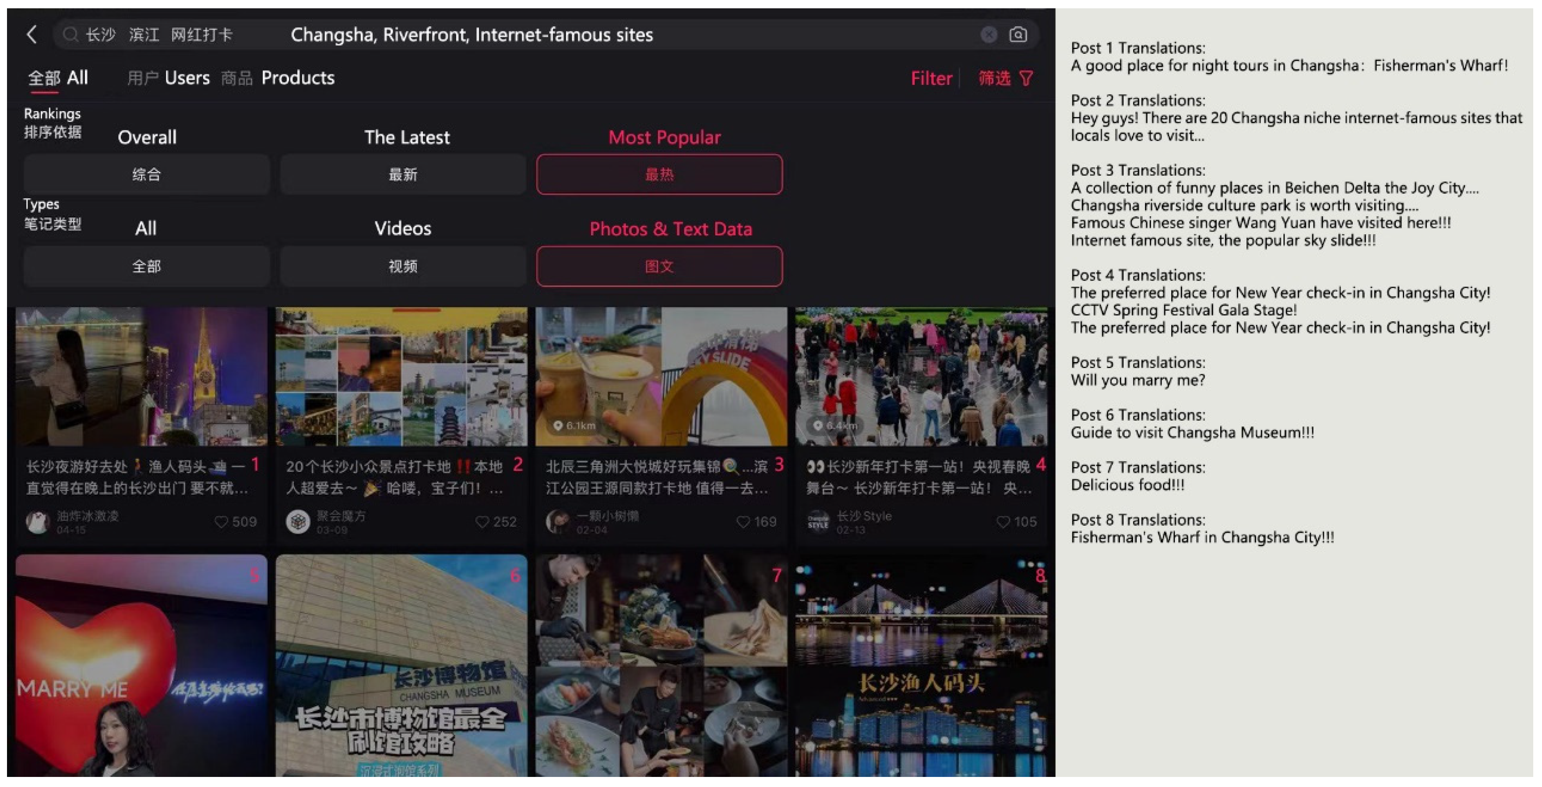Click the search magnifier icon
Viewport: 1542px width, 787px height.
tap(70, 35)
